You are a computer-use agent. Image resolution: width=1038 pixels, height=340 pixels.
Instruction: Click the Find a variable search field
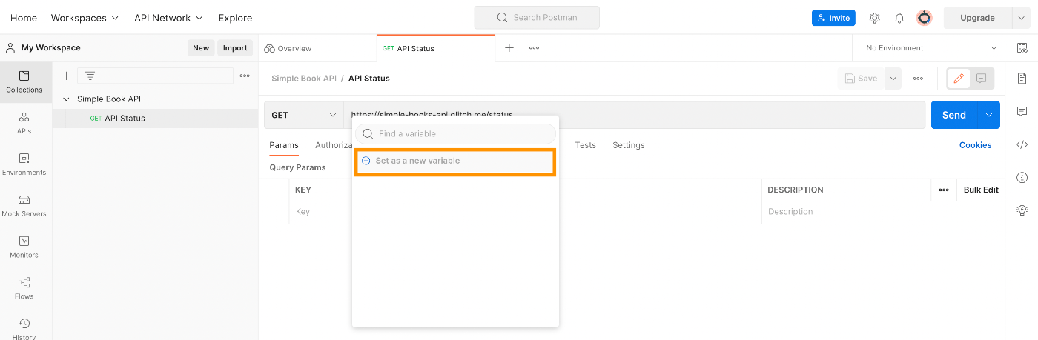coord(455,134)
